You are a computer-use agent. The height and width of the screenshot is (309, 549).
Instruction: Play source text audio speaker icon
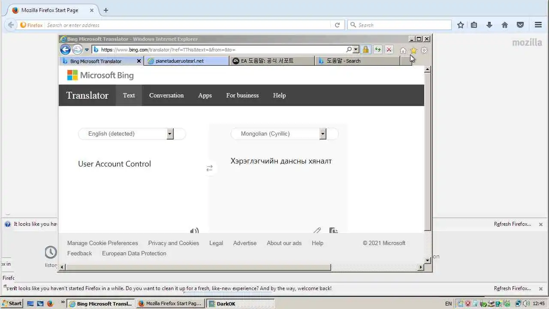click(x=194, y=231)
